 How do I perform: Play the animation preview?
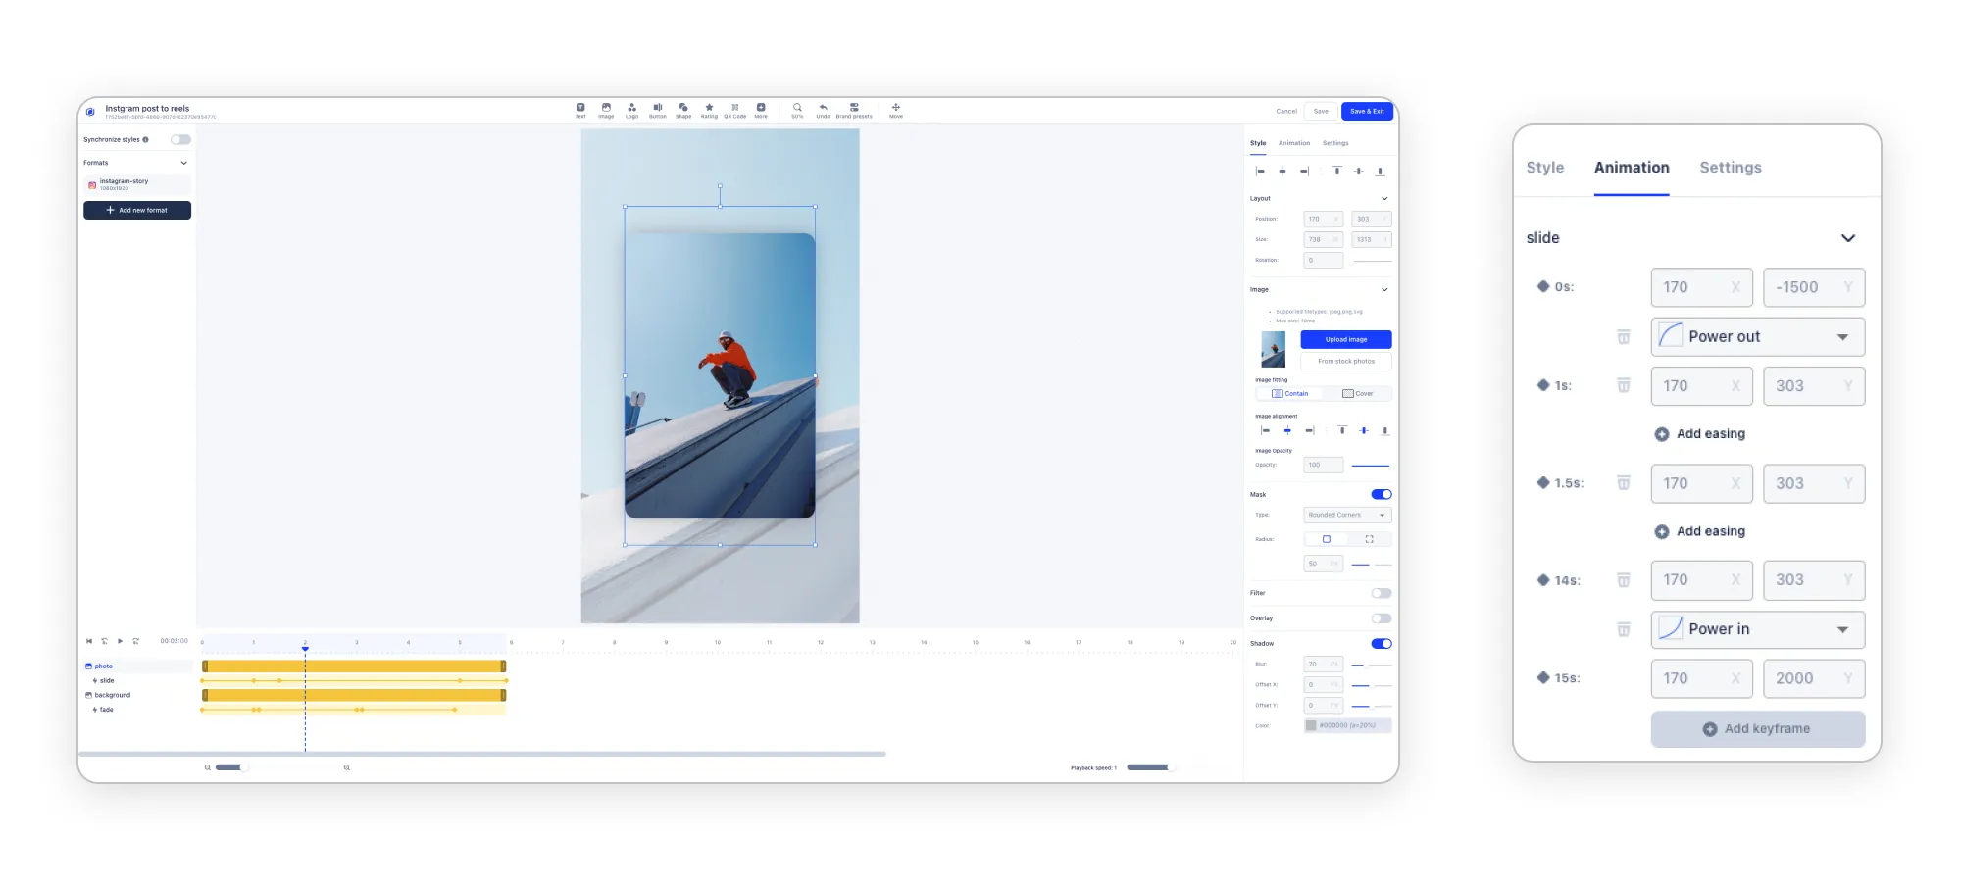tap(121, 641)
